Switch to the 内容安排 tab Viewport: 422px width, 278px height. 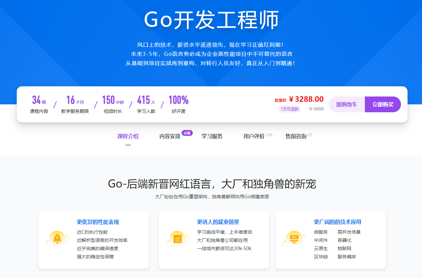coord(170,137)
